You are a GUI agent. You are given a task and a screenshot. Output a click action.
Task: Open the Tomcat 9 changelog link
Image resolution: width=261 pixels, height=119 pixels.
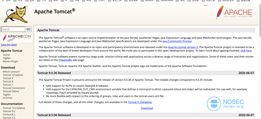(x=140, y=102)
